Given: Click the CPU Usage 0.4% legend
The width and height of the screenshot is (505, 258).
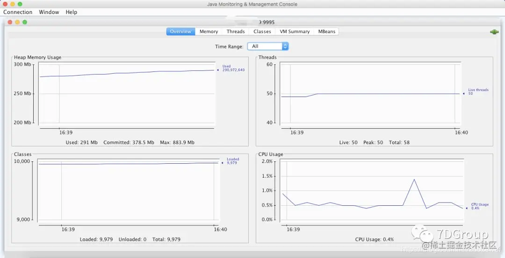Looking at the screenshot, I should pyautogui.click(x=480, y=206).
